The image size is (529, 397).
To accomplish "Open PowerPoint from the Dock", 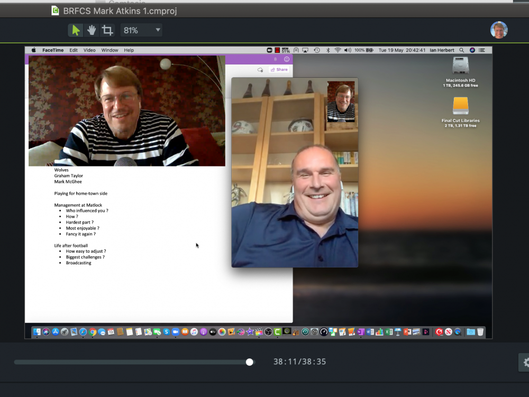I will [407, 332].
